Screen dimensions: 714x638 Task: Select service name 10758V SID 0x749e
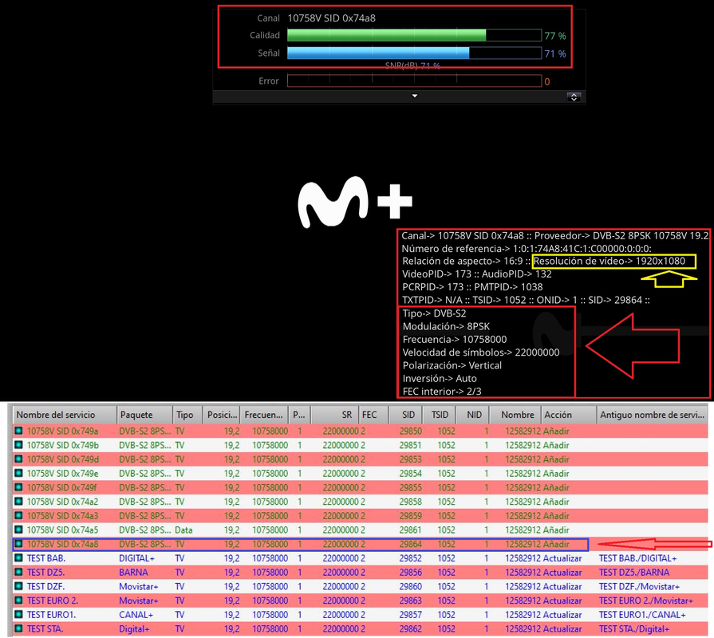(x=62, y=473)
